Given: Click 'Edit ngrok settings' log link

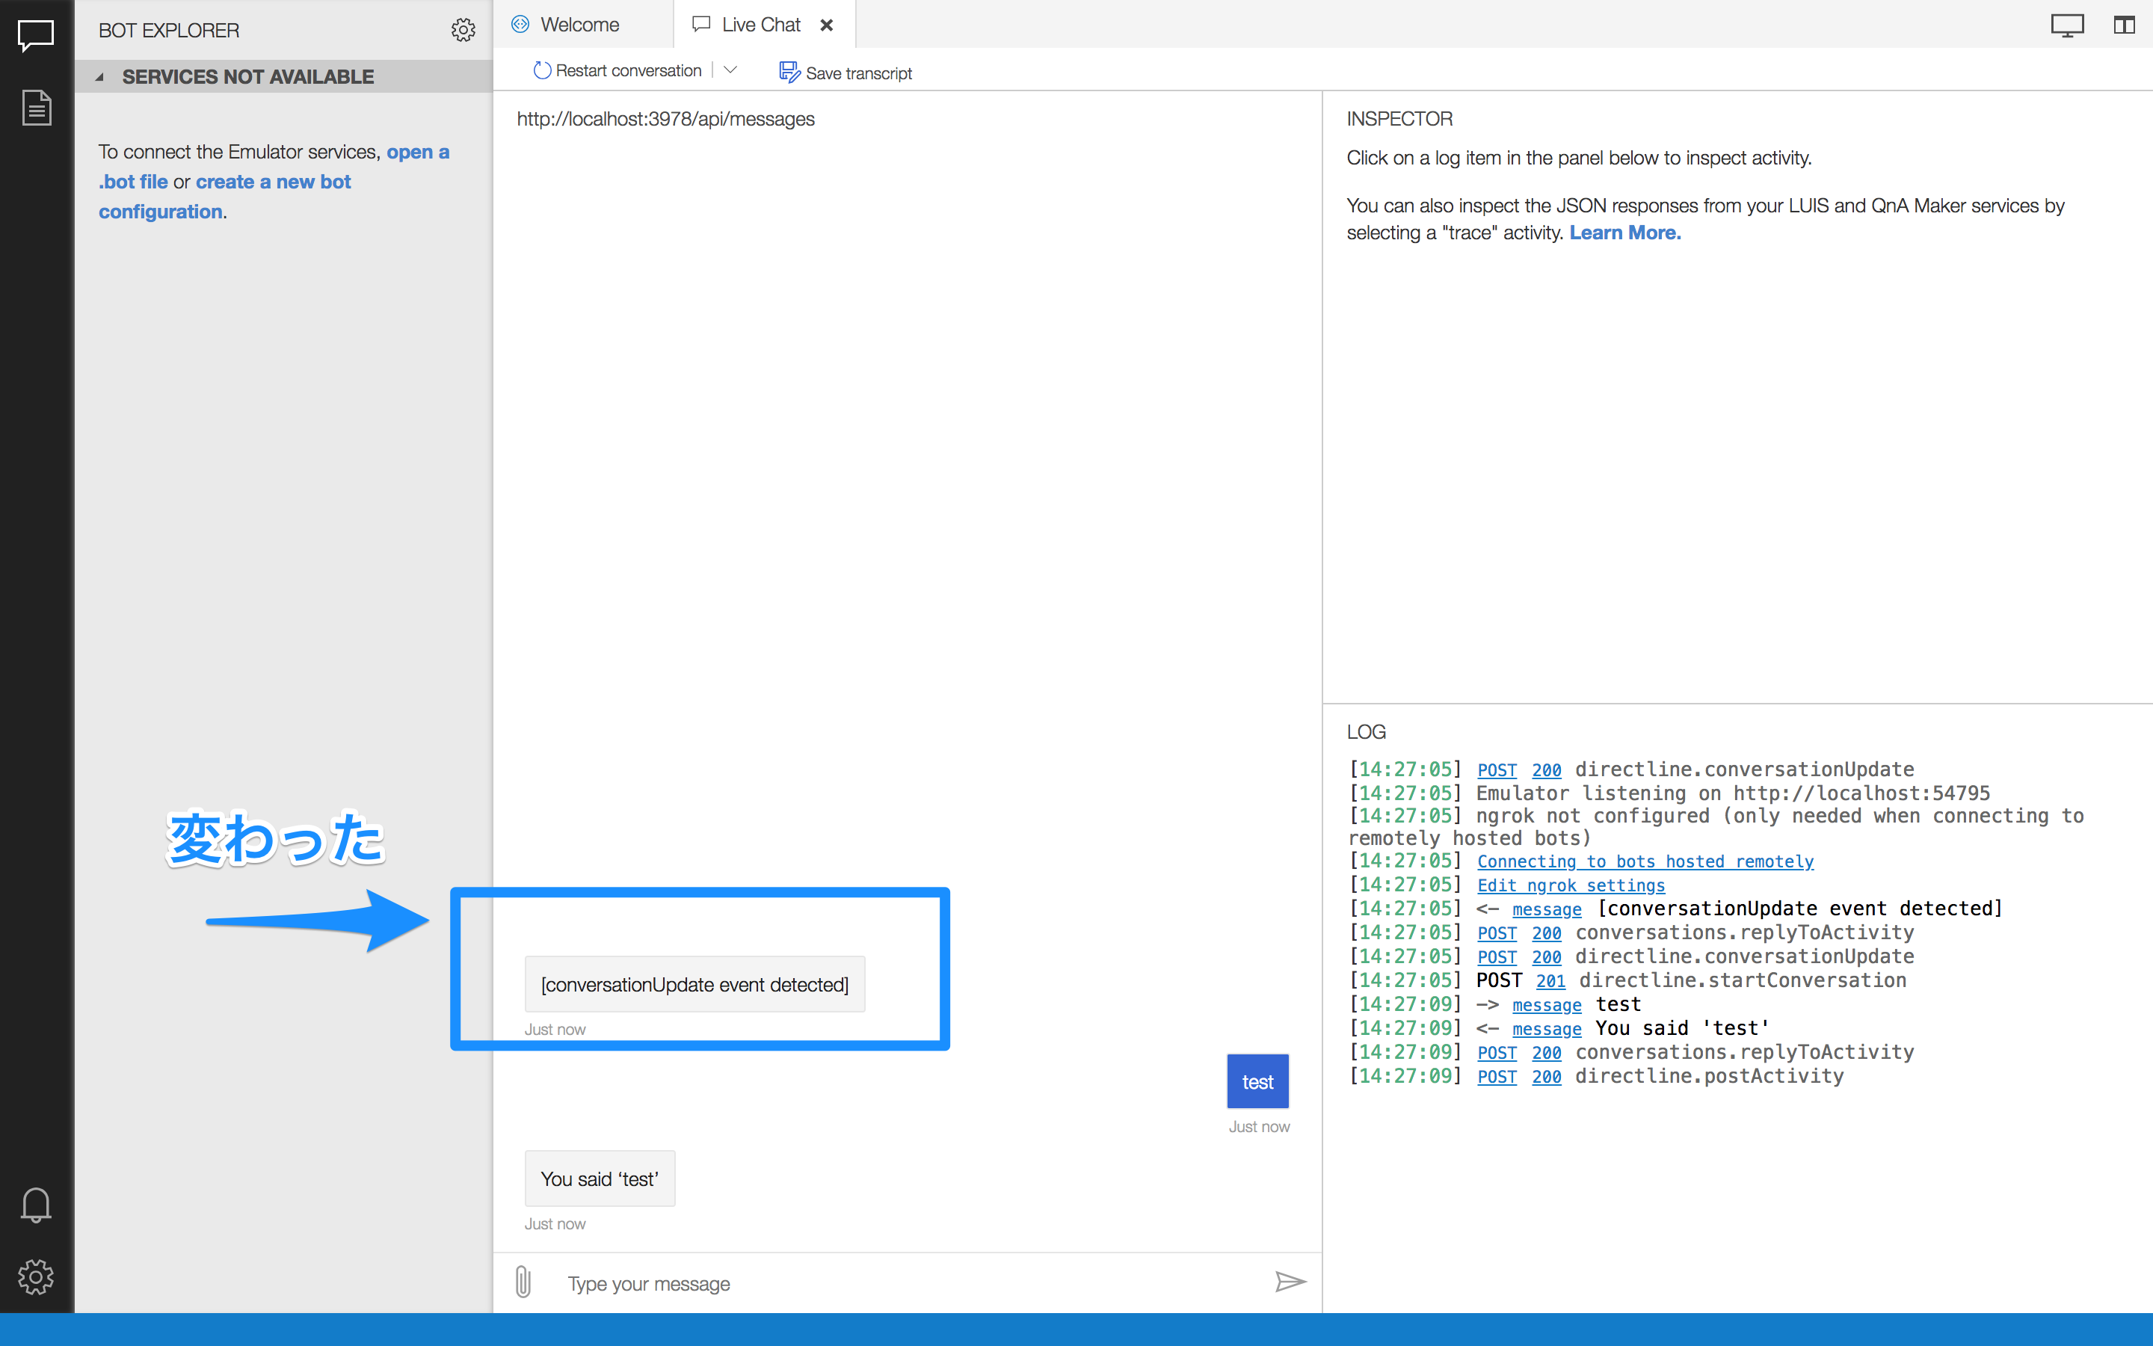Looking at the screenshot, I should click(x=1570, y=885).
